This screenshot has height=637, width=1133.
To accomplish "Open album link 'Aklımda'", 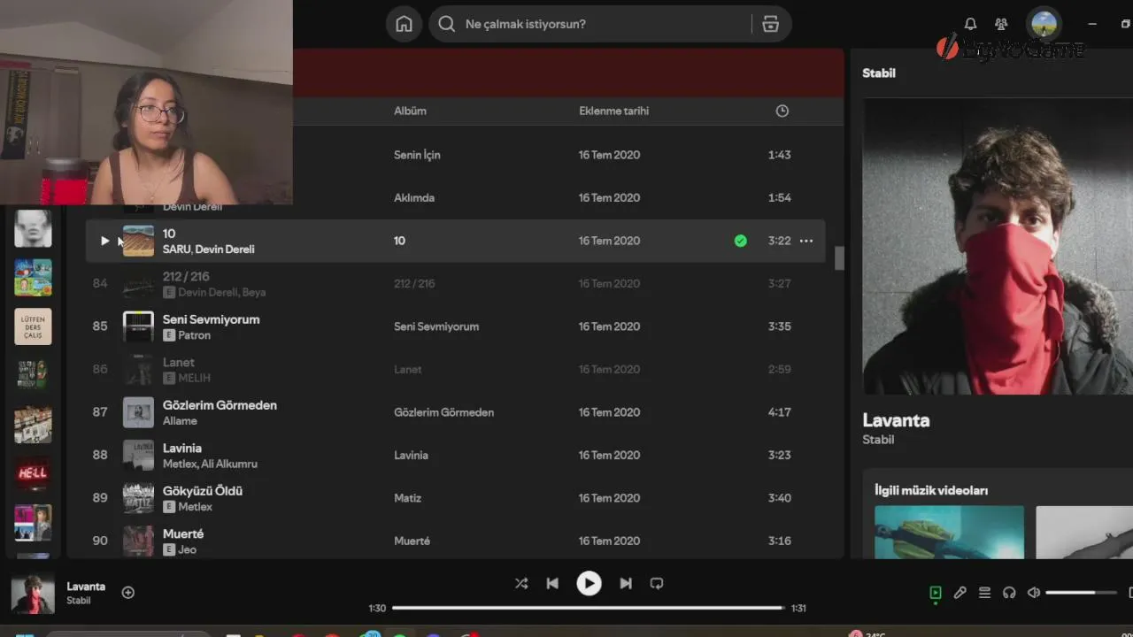I will [414, 197].
